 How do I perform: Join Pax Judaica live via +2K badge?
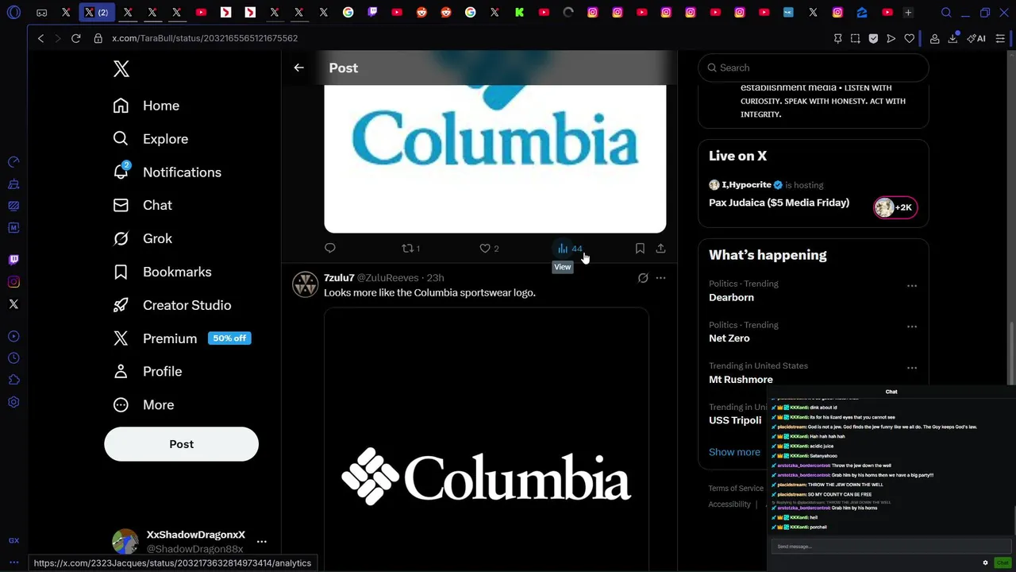[x=895, y=207]
